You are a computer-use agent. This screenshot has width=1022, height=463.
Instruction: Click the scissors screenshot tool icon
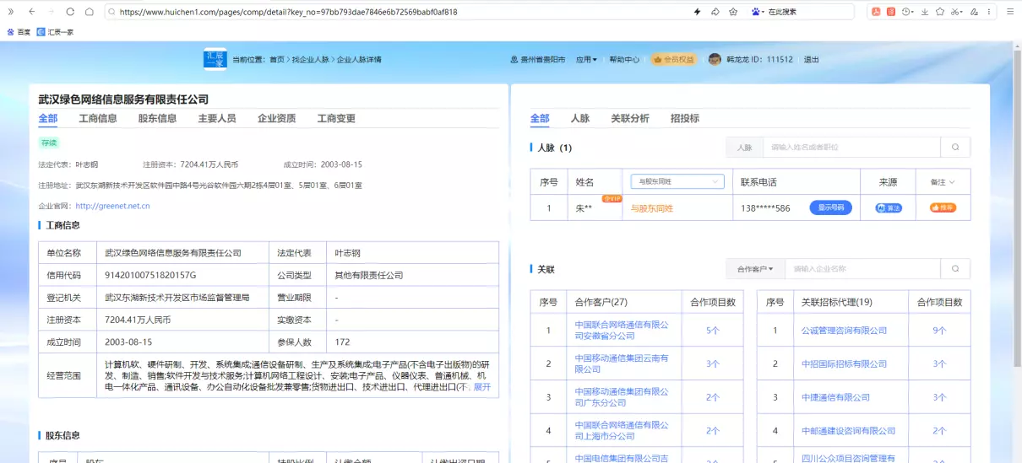[x=958, y=12]
